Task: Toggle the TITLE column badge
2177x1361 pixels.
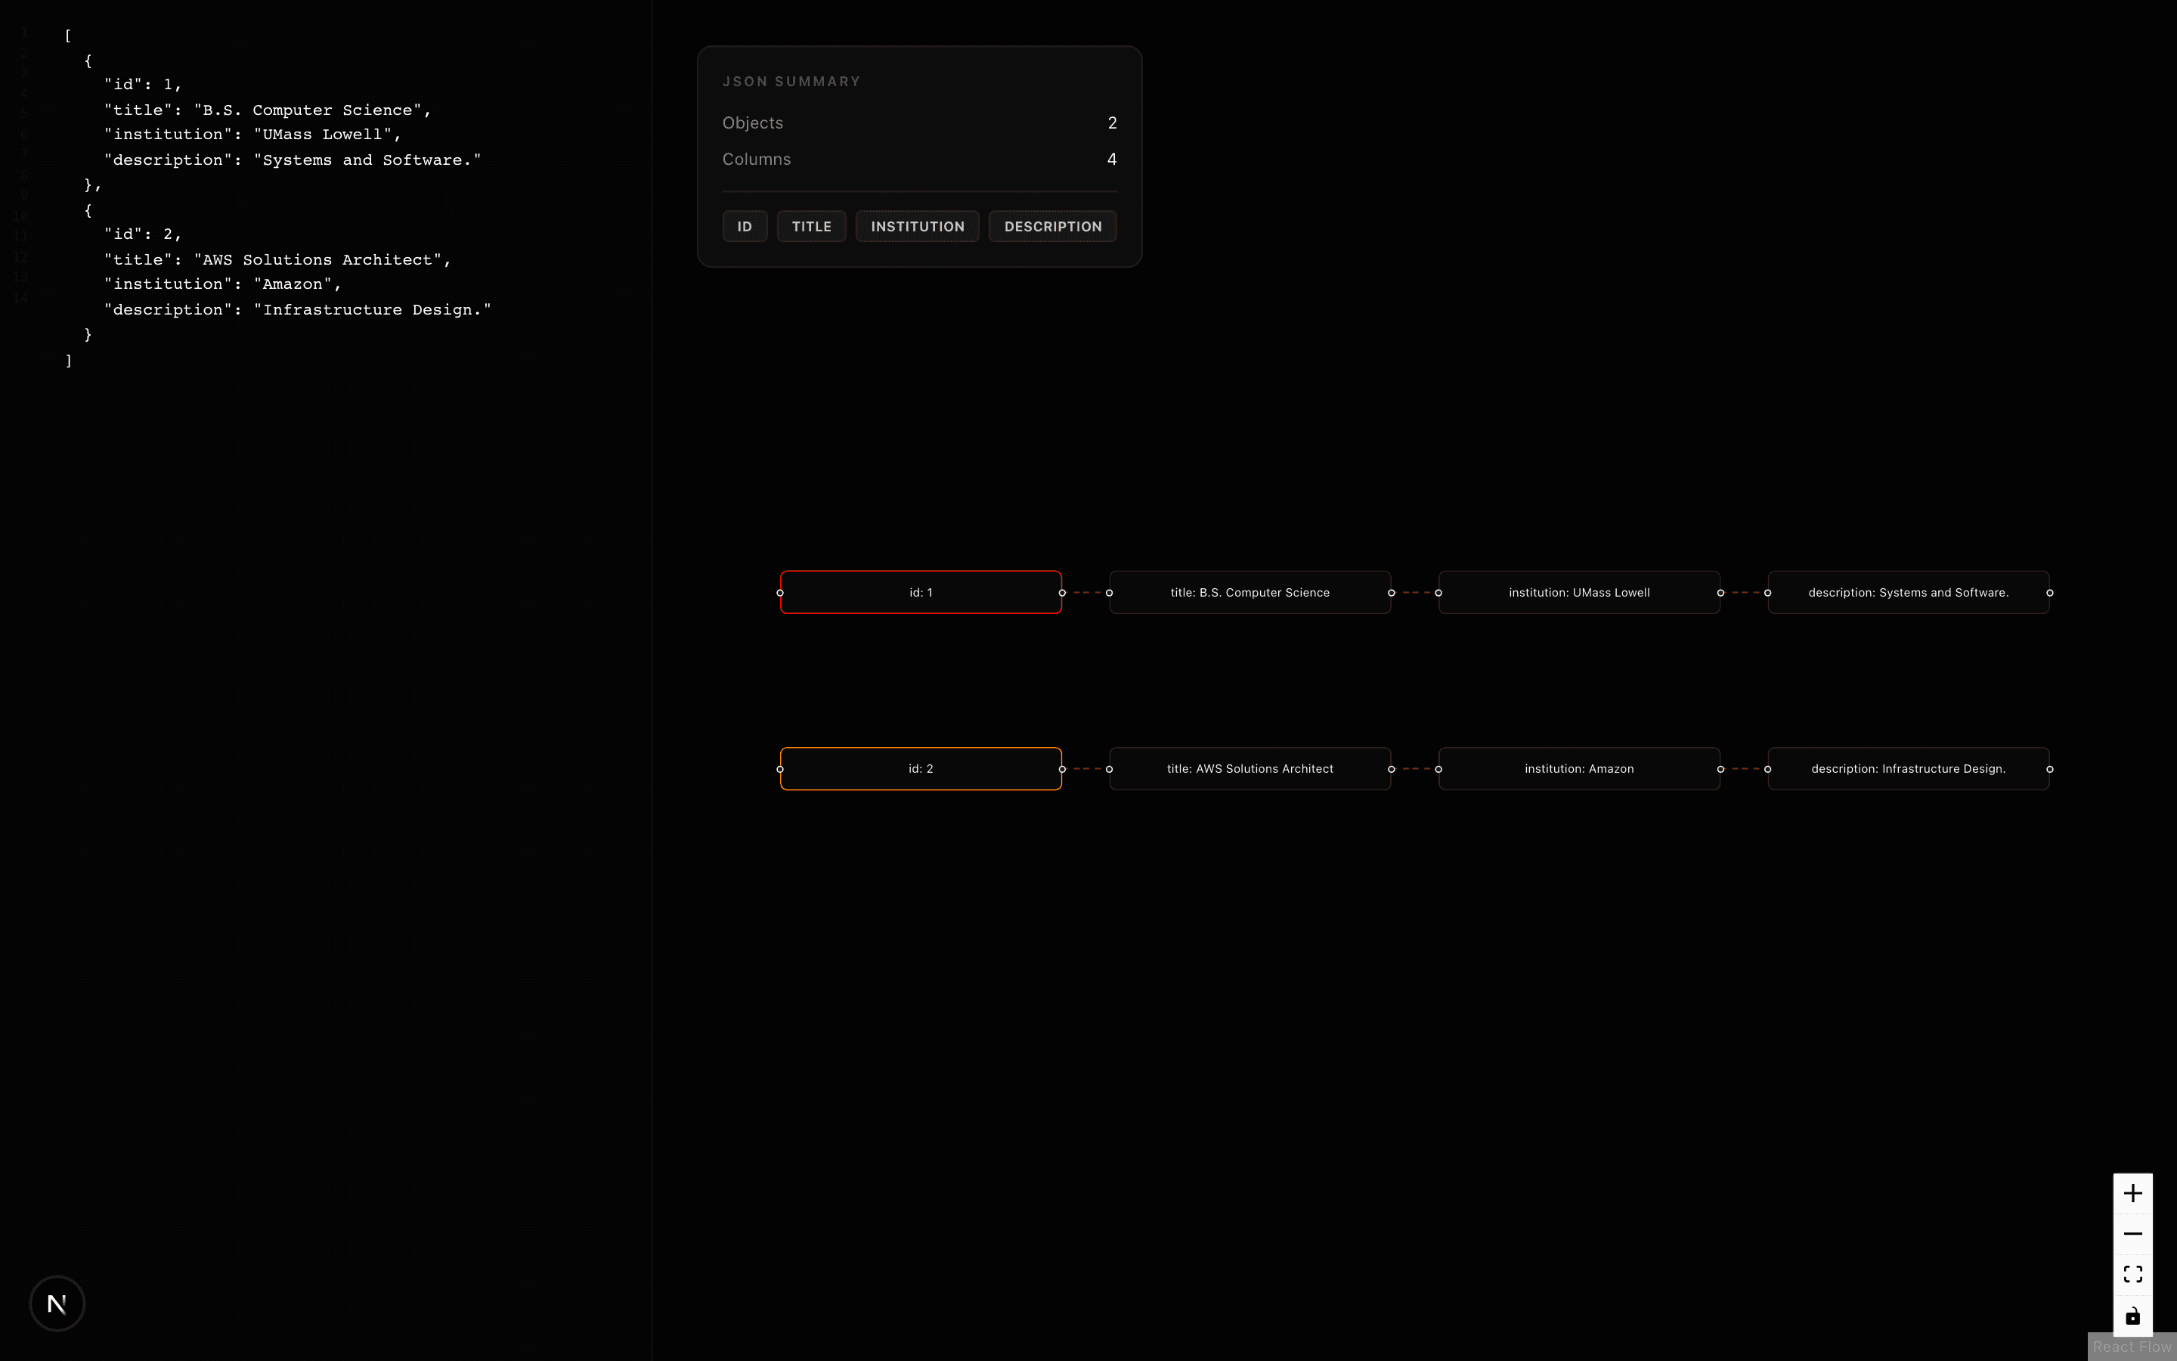Action: [810, 226]
